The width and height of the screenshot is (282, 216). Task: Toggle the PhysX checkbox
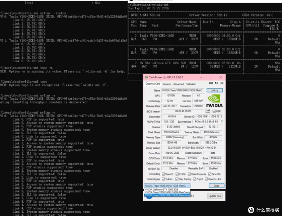(x=195, y=179)
